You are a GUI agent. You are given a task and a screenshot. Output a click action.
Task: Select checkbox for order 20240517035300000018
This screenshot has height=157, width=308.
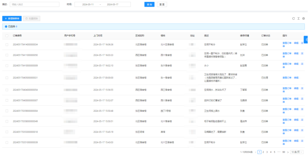(7, 132)
